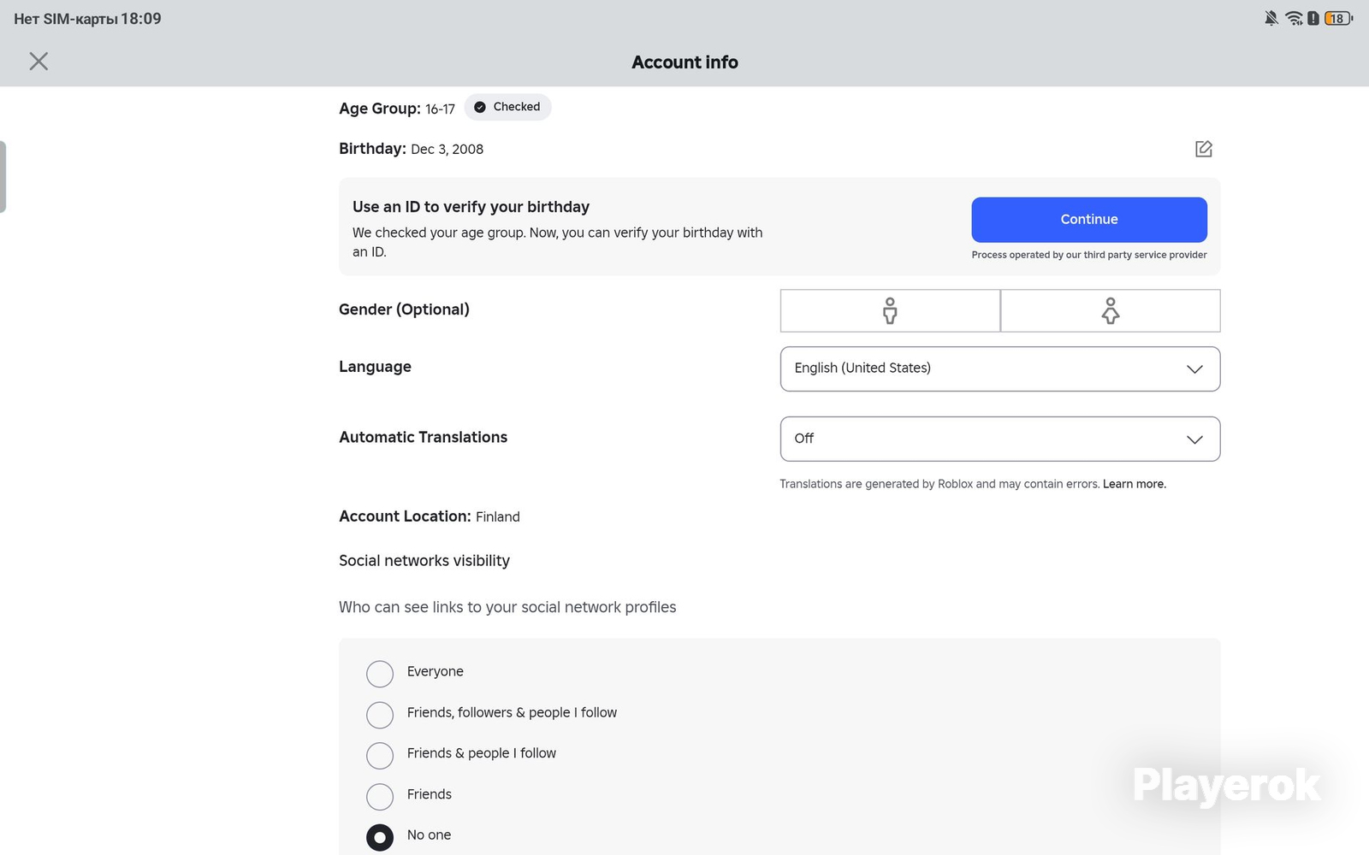Click the status bar clock 18:09
This screenshot has width=1369, height=855.
click(x=141, y=18)
